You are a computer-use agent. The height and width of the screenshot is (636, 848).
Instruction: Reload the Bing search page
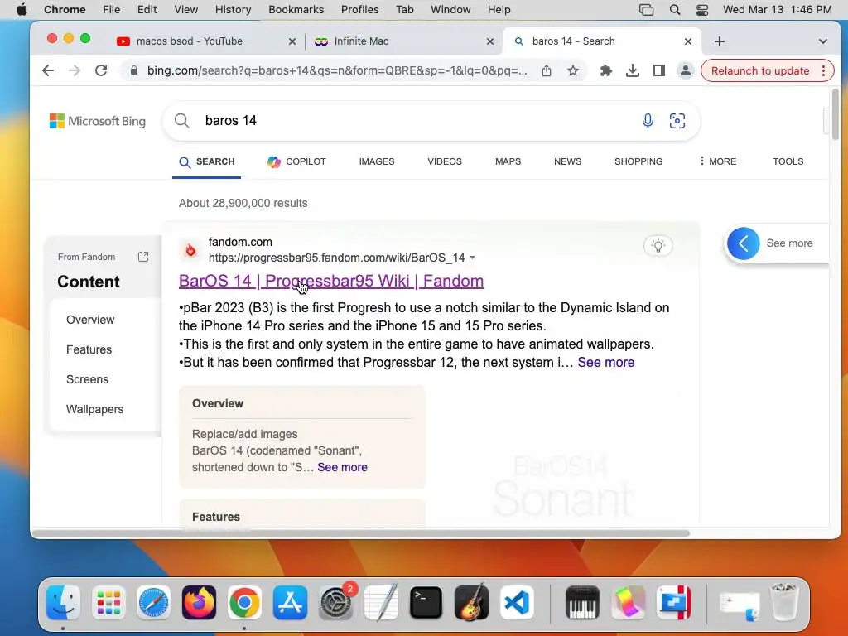101,71
